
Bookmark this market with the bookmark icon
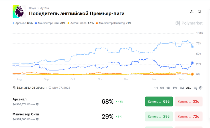click(199, 12)
